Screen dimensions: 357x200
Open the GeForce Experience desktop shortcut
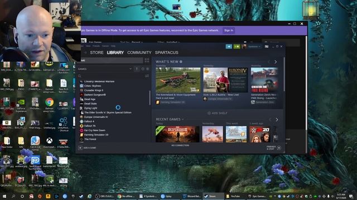coord(21,105)
